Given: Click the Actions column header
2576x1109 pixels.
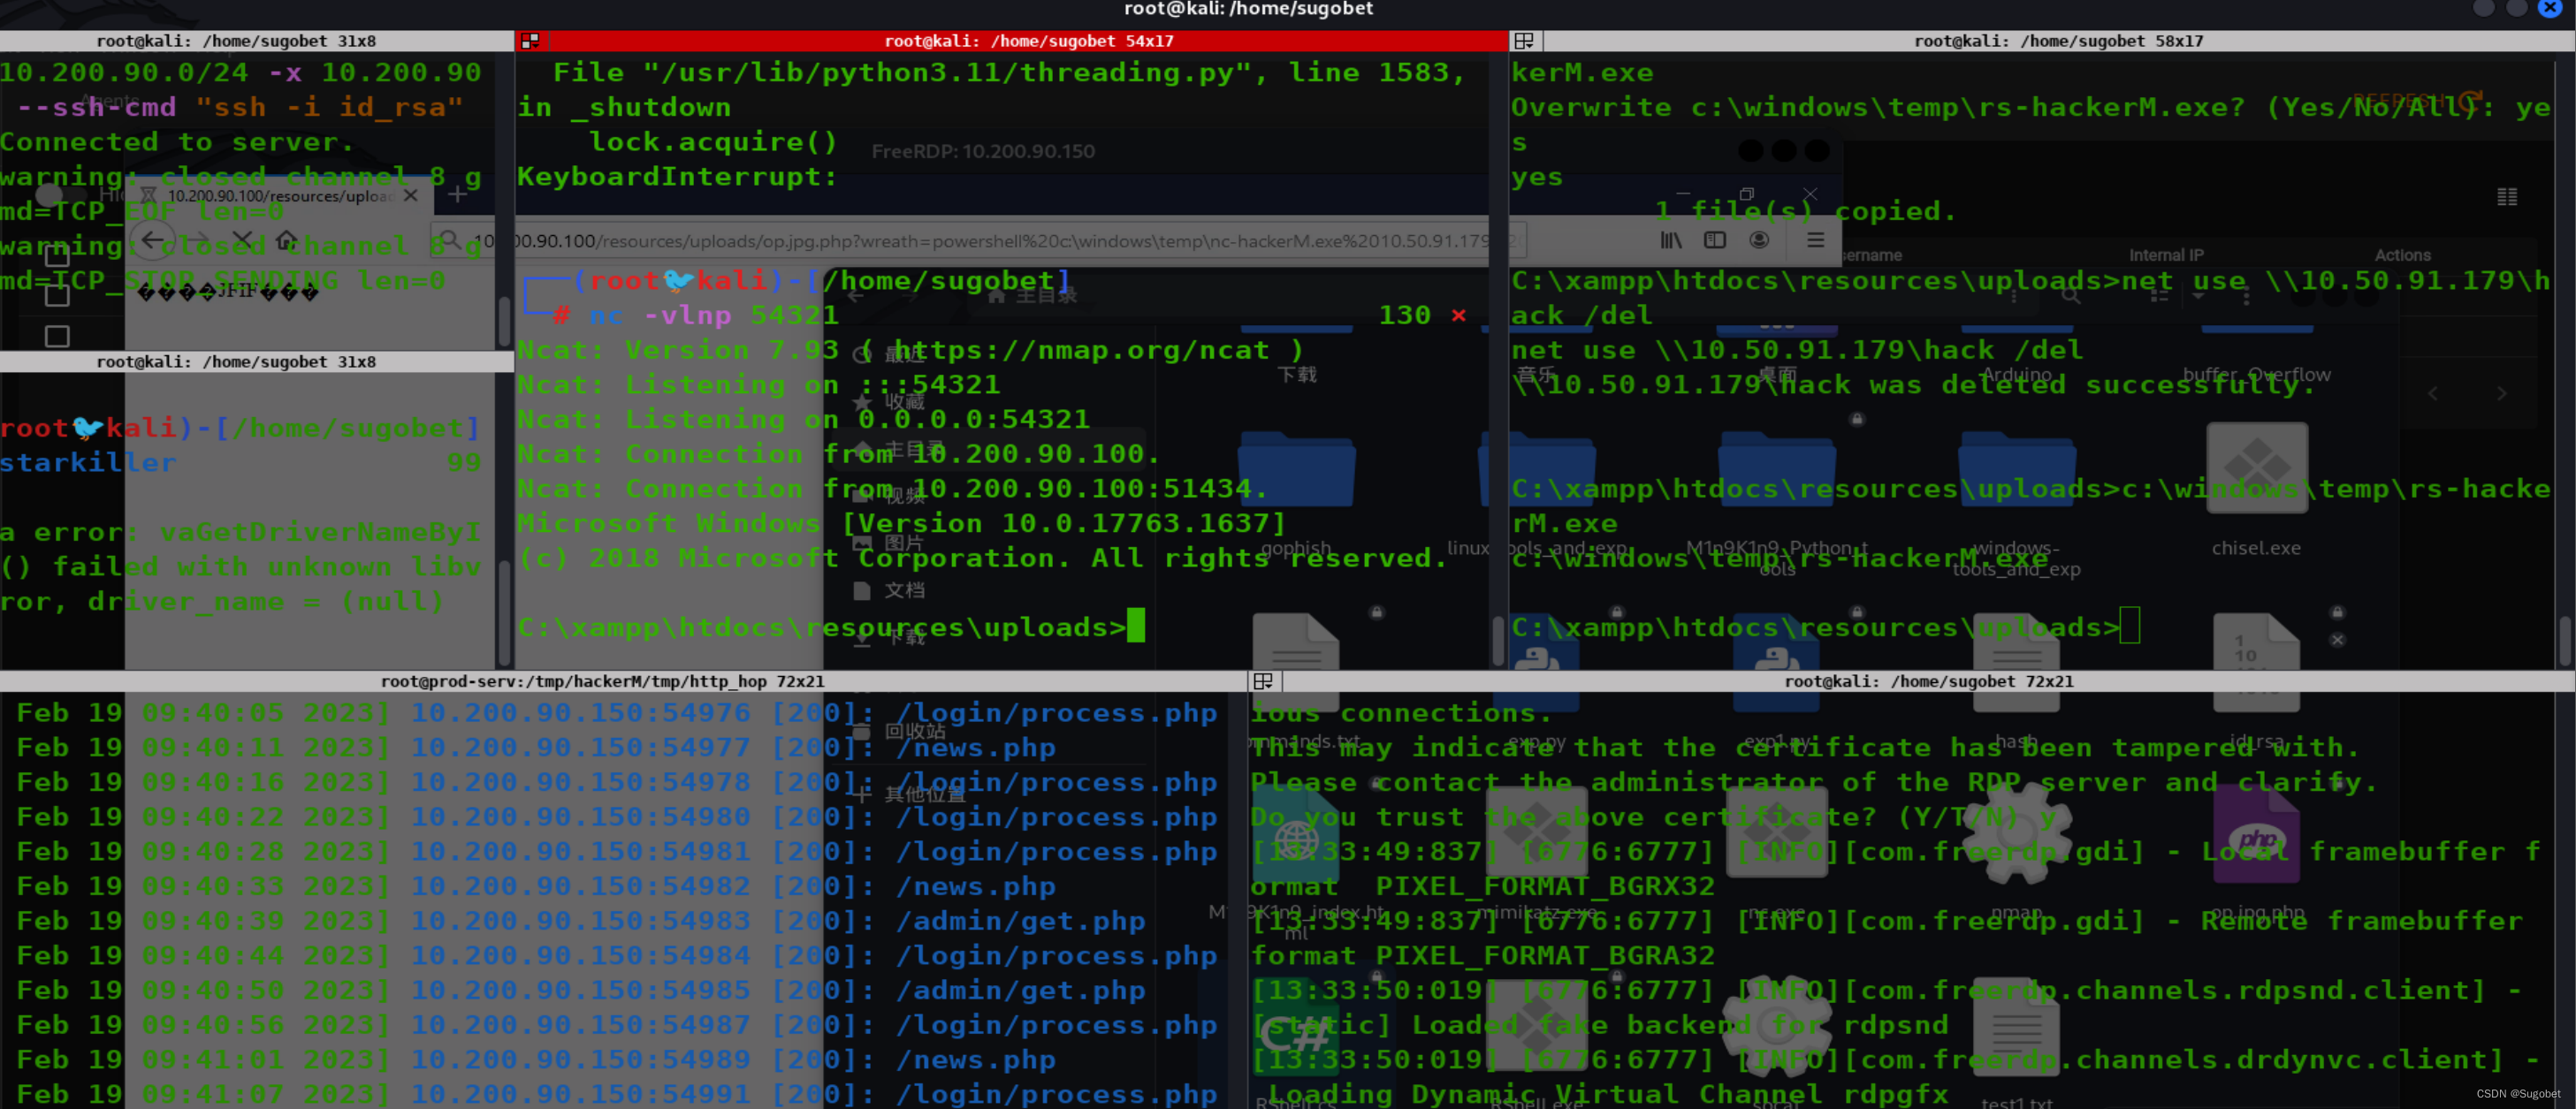Looking at the screenshot, I should tap(2402, 255).
